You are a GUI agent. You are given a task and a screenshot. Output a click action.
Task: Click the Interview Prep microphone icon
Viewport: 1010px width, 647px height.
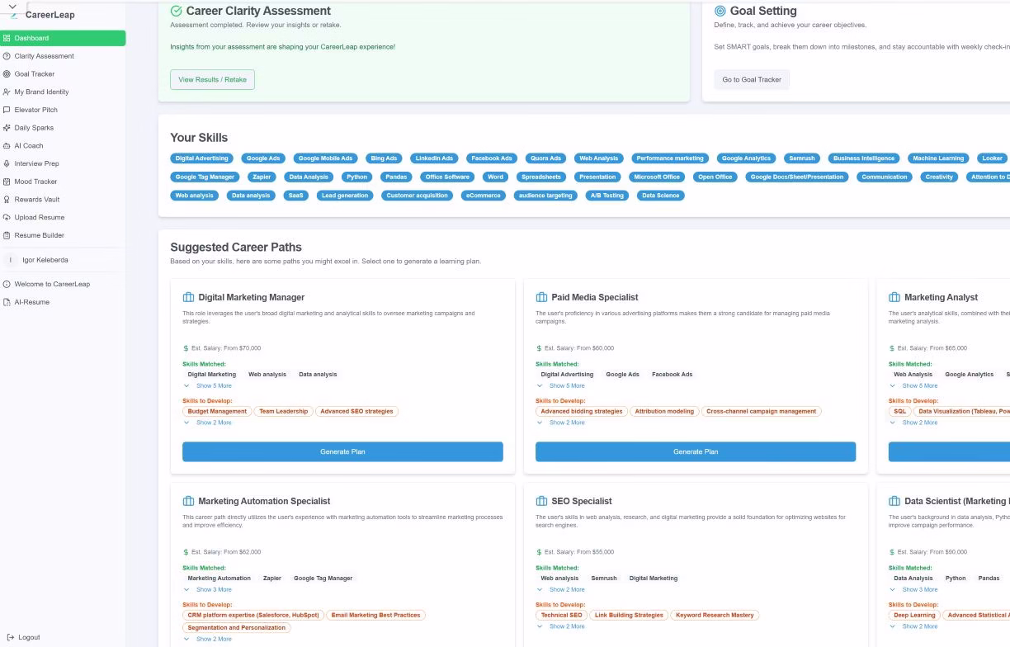7,163
